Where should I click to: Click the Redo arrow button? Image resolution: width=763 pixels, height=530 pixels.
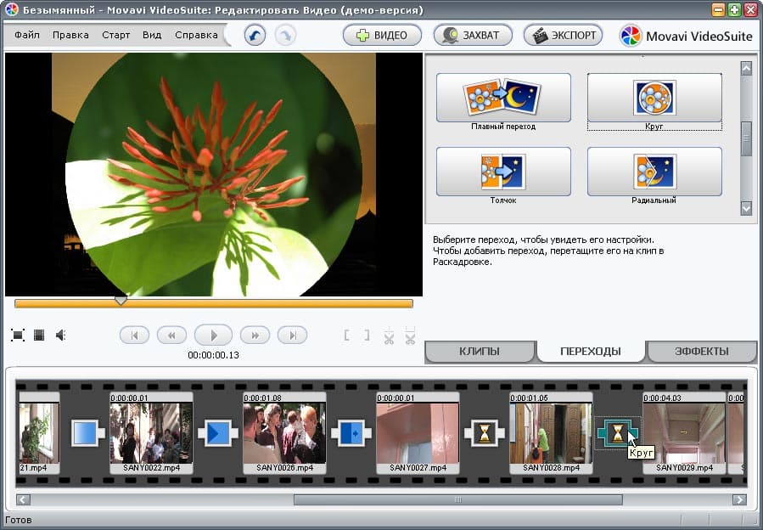[285, 36]
